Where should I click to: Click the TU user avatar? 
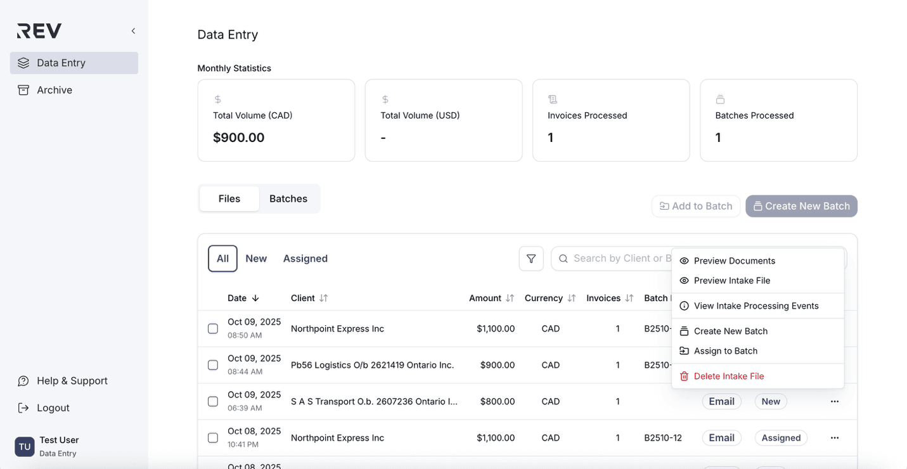coord(25,446)
